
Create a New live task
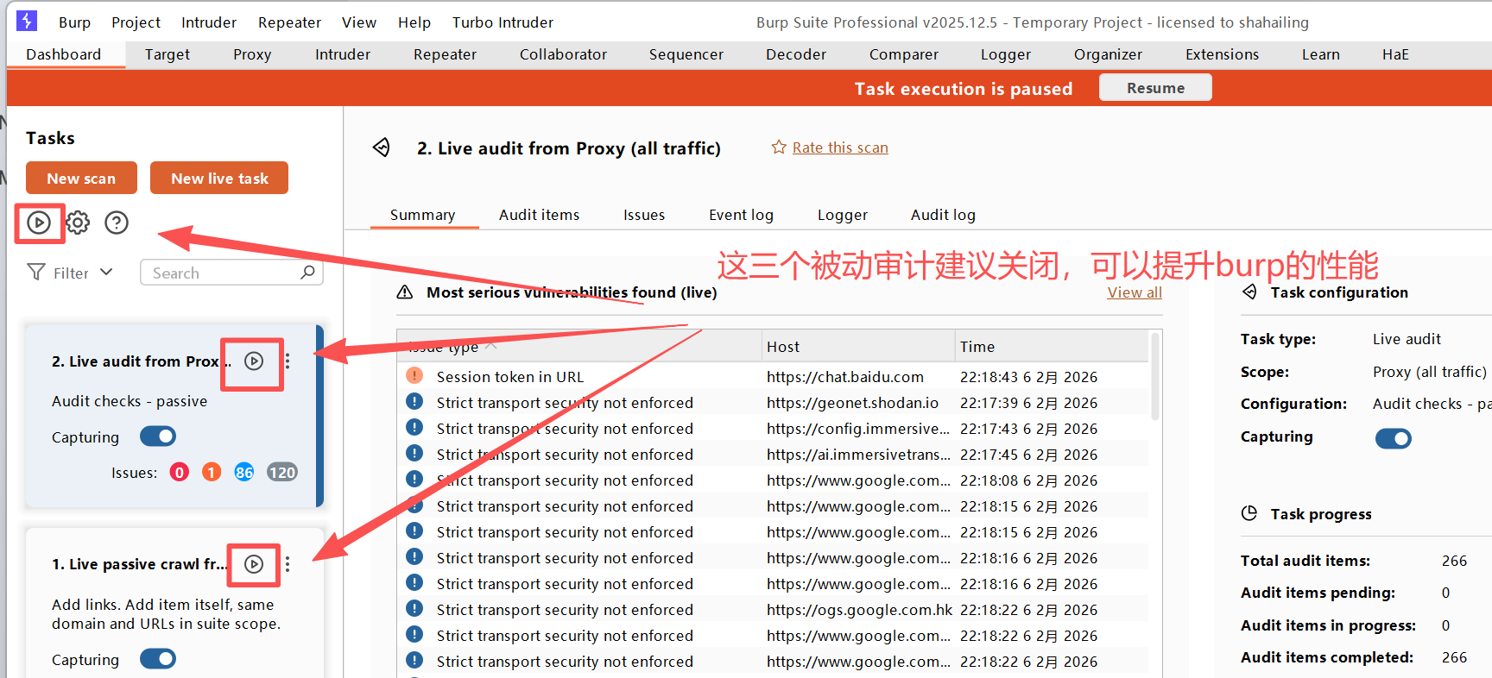[219, 179]
